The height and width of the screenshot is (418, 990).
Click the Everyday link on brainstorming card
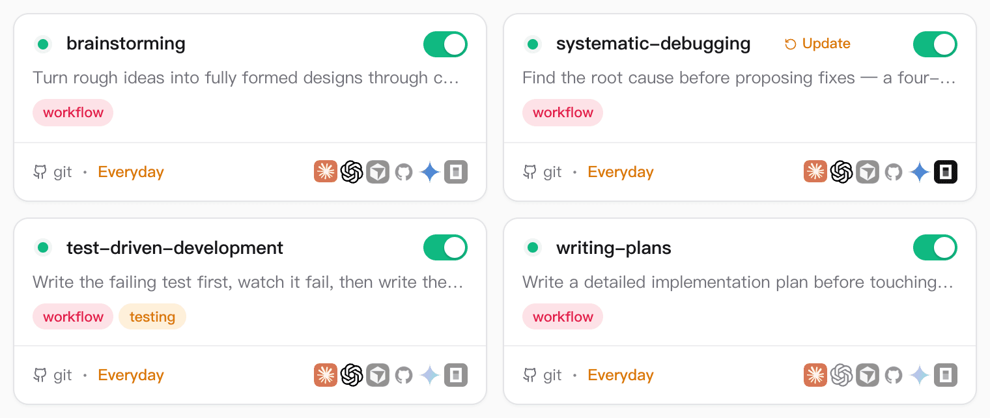[x=131, y=172]
